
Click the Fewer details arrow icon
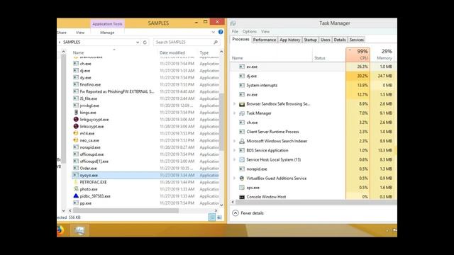tap(236, 213)
